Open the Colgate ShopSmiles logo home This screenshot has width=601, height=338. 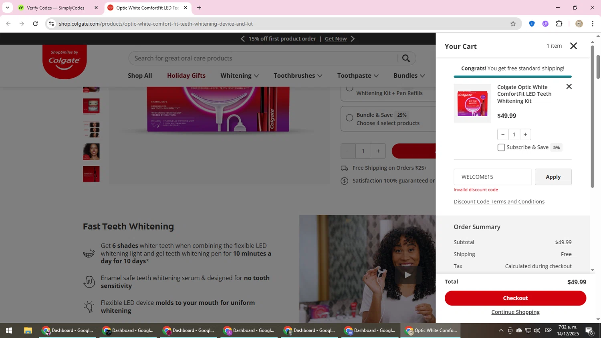[65, 61]
